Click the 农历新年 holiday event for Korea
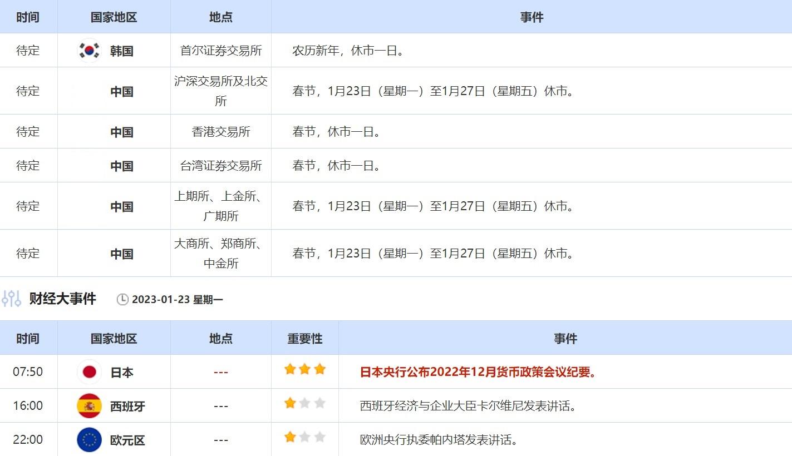792x456 pixels. (348, 51)
